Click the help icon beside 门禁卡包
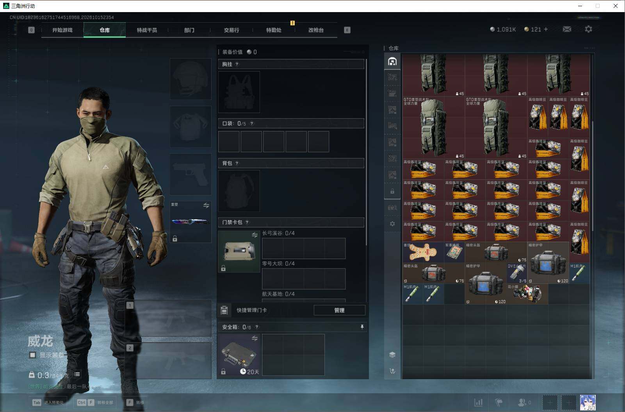 tap(247, 222)
